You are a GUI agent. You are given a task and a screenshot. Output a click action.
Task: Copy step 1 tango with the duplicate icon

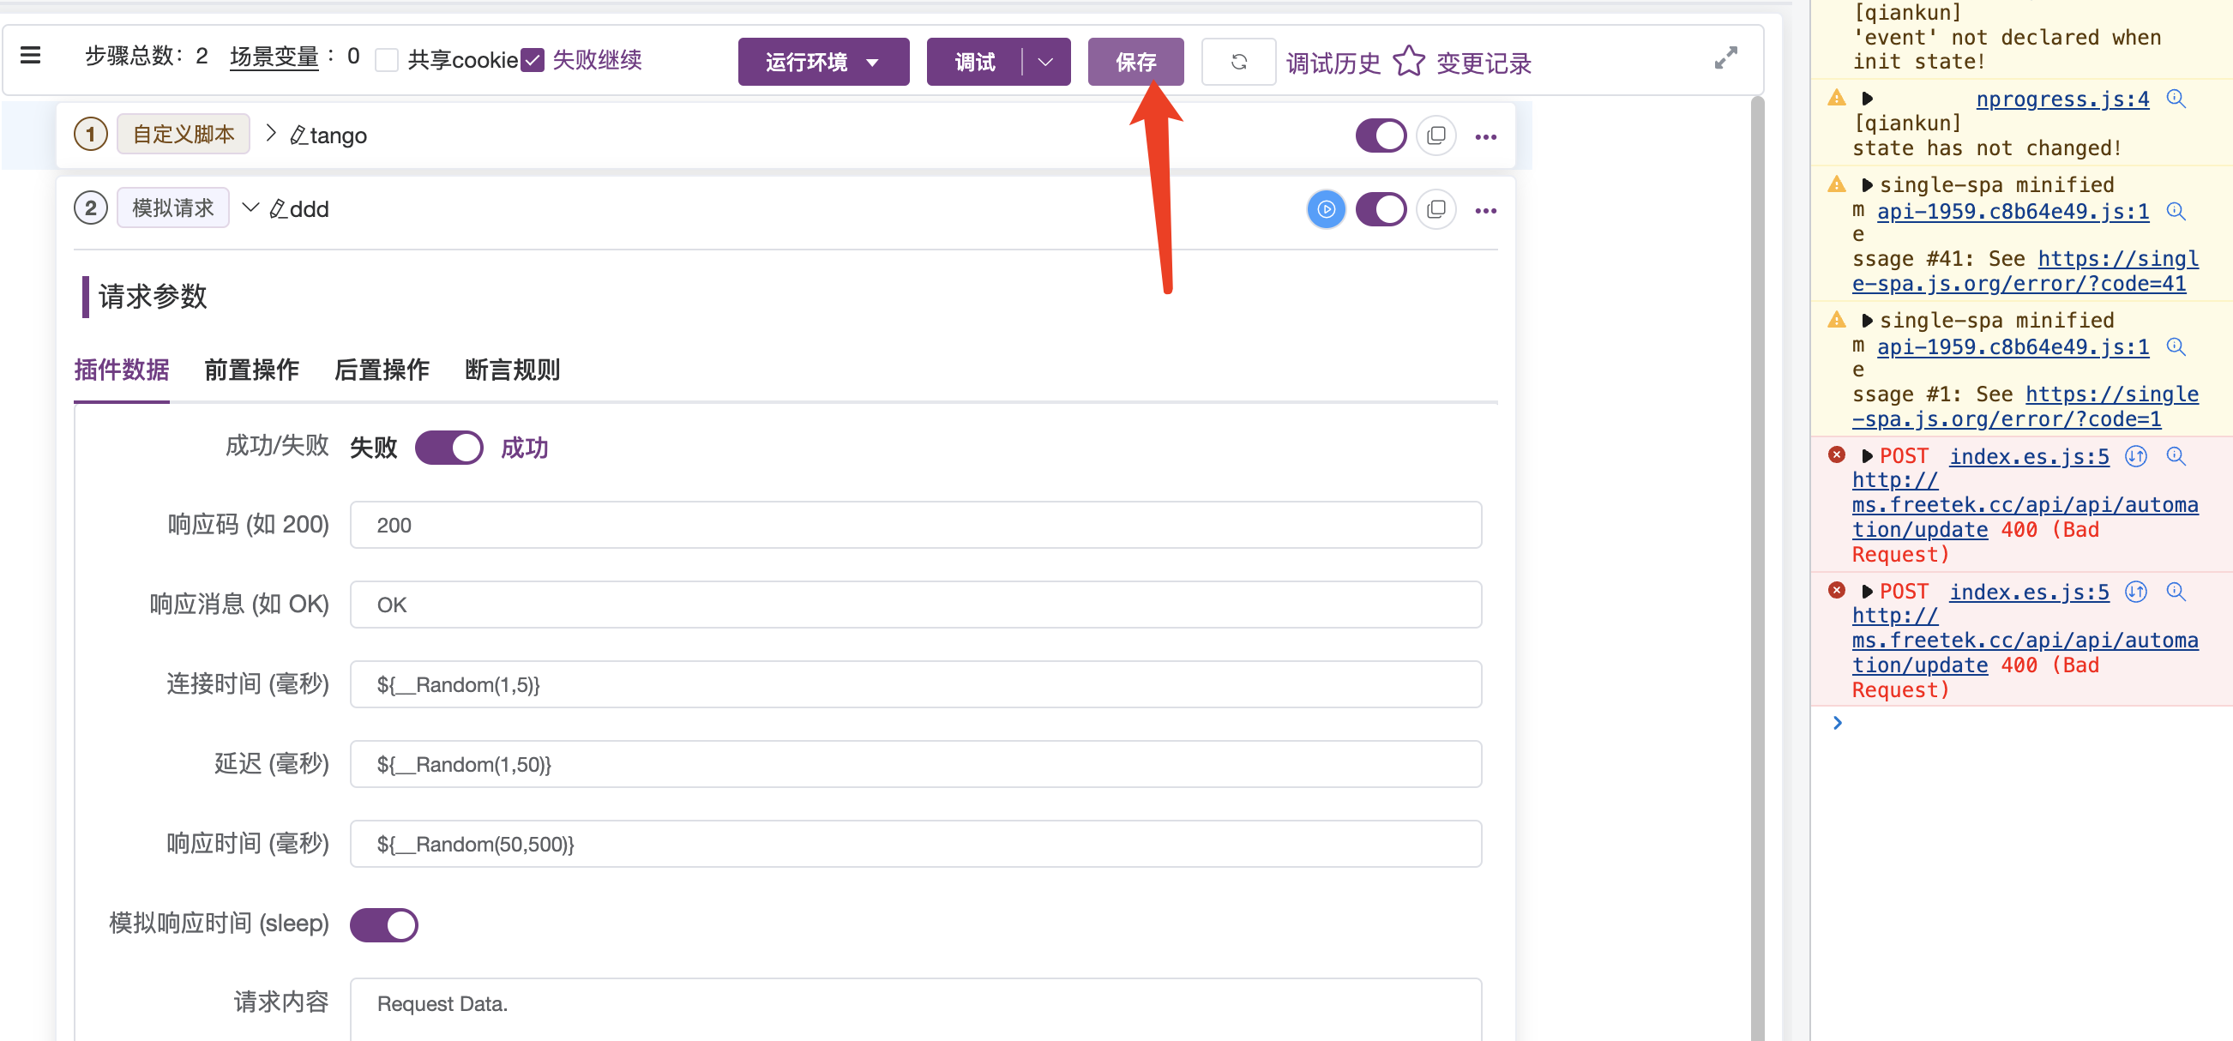coord(1435,136)
